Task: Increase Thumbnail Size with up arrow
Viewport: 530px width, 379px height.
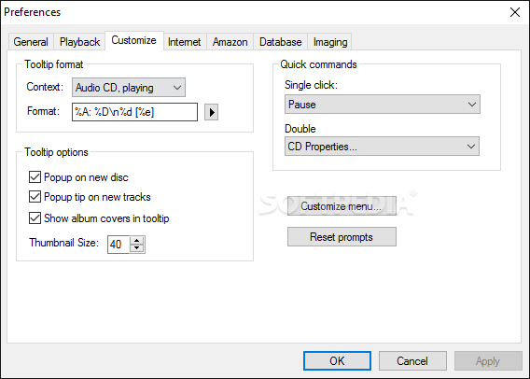Action: pos(136,241)
